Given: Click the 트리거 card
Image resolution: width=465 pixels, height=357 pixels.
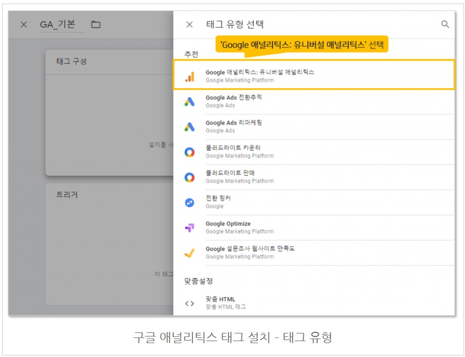Looking at the screenshot, I should point(109,244).
